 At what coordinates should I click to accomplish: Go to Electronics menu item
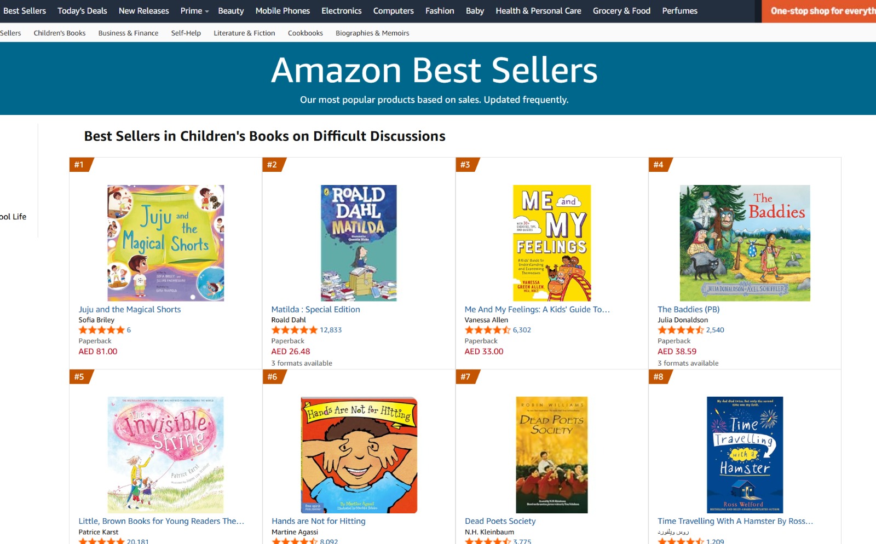[341, 11]
